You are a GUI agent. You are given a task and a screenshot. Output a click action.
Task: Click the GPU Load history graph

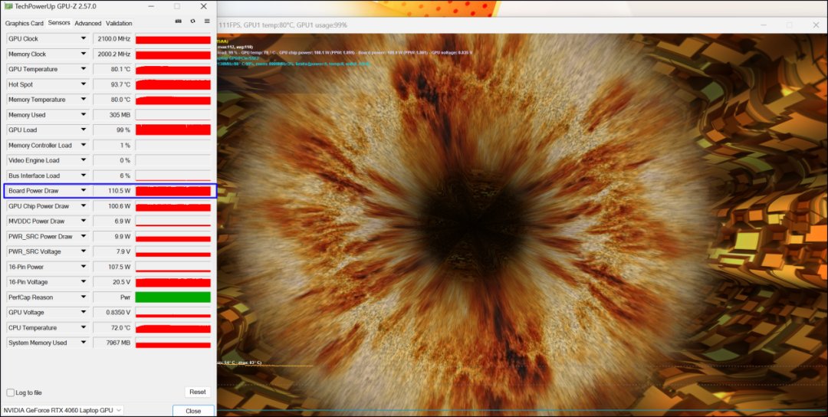click(173, 130)
